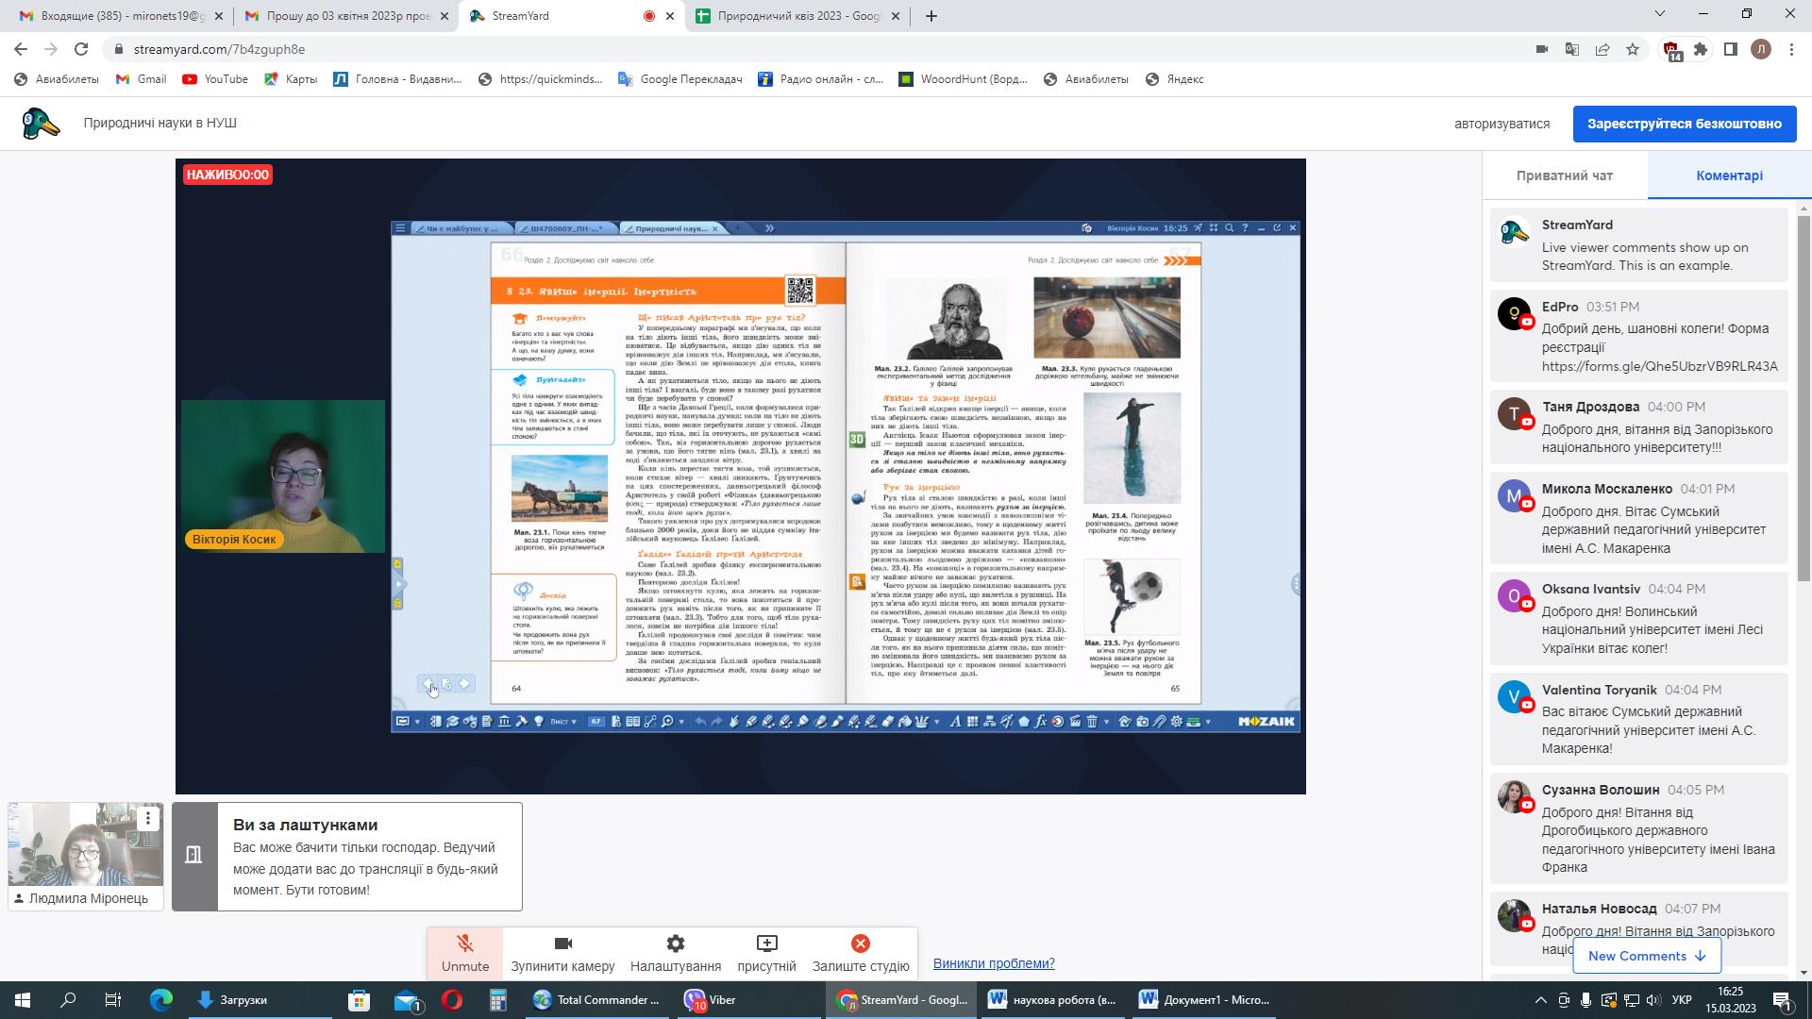Open options menu on Людмила Міронець thumbnail
The width and height of the screenshot is (1812, 1019).
coord(148,818)
